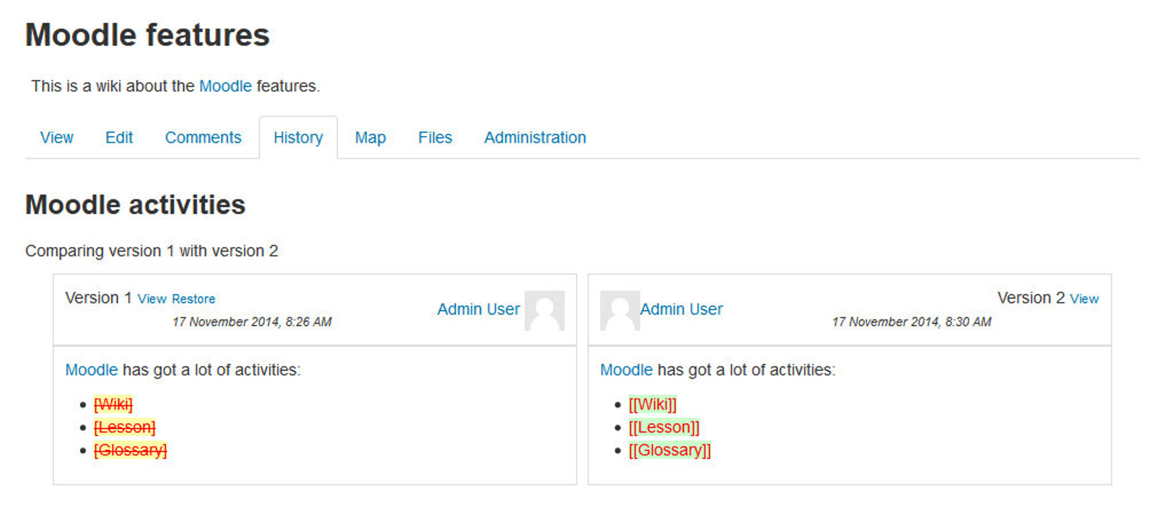Screen dimensions: 1150x515
Task: Switch to the Administration tab
Action: (x=535, y=138)
